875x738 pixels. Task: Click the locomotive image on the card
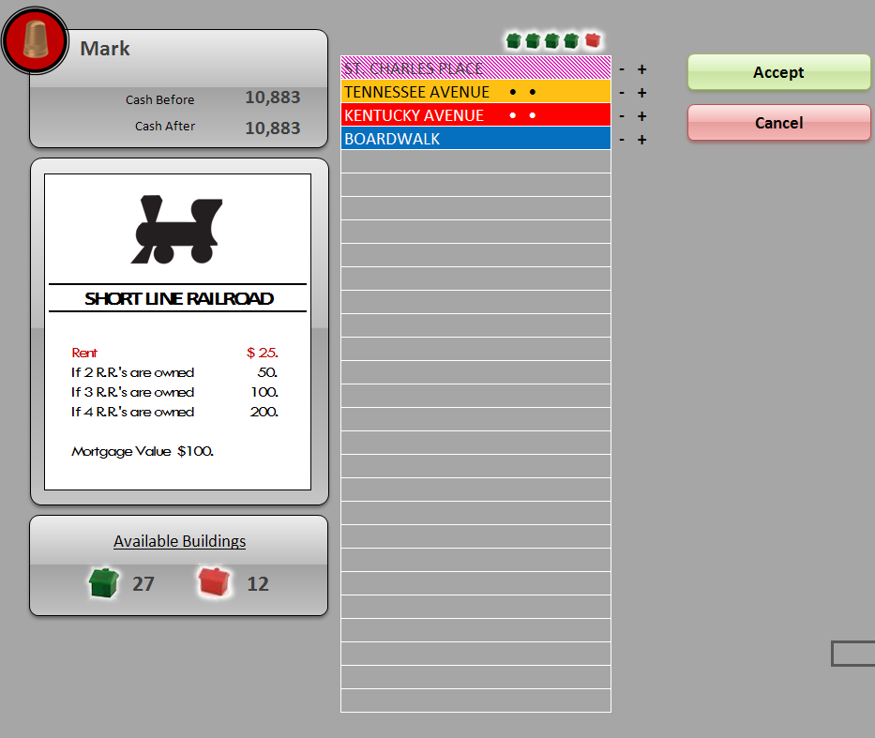point(177,229)
